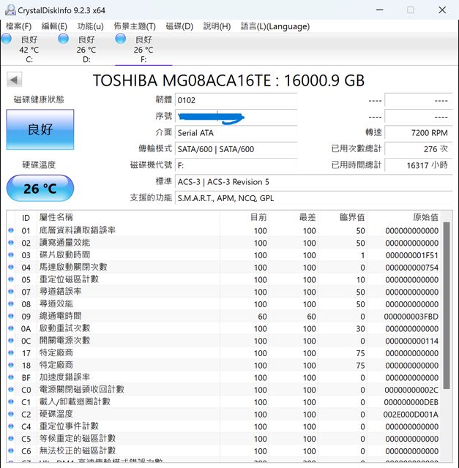Image resolution: width=459 pixels, height=468 pixels.
Task: Click status dot for attribute 09
Action: point(11,316)
